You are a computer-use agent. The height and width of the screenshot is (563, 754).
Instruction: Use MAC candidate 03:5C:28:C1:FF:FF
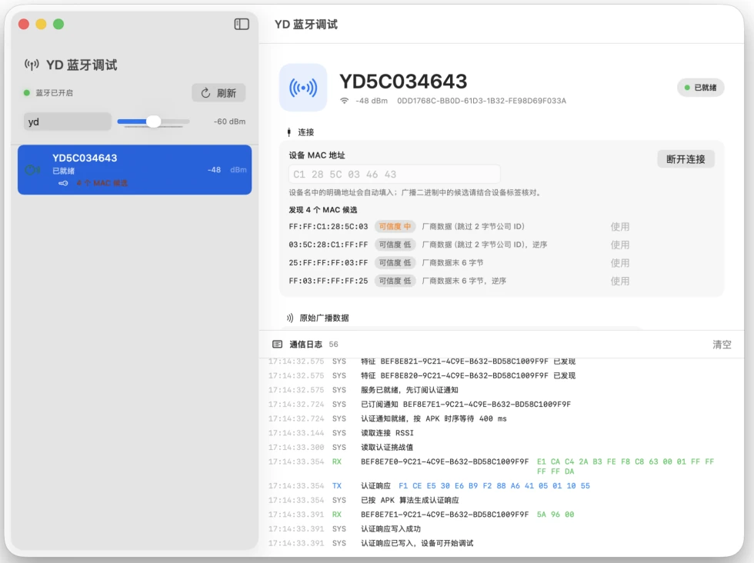point(620,245)
